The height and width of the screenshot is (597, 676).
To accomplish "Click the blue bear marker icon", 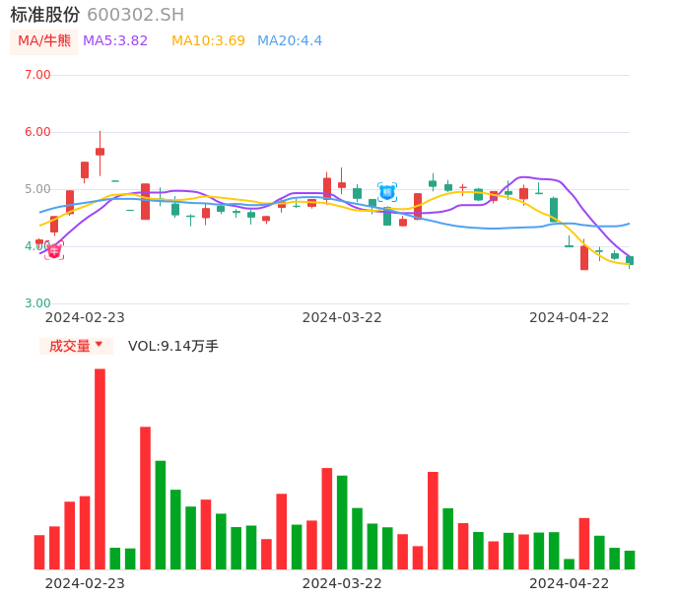I will pos(387,192).
